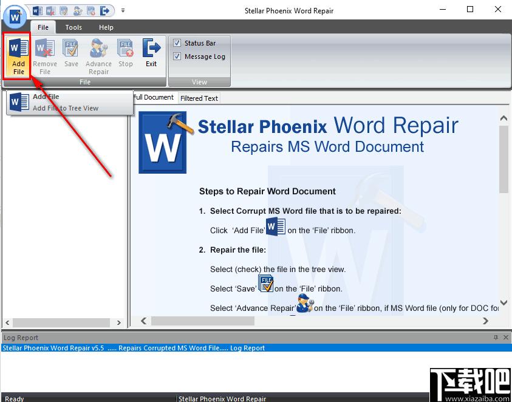Click the document horizontal scrollbar thumb
Viewport: 512px width, 402px height.
[x=202, y=321]
